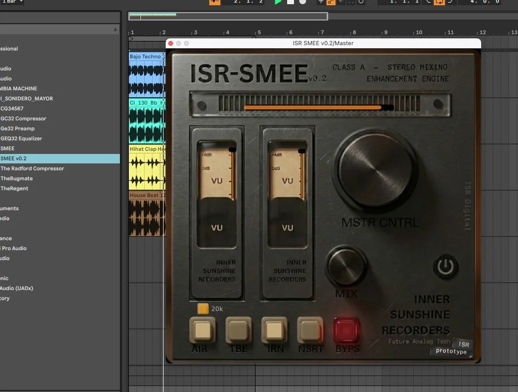Click the MSTR CNTRL knob

point(375,170)
